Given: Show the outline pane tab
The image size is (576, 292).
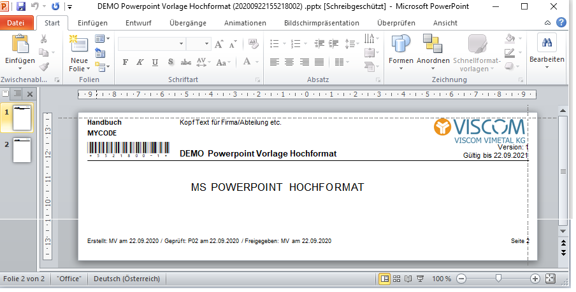Looking at the screenshot, I should [x=17, y=94].
